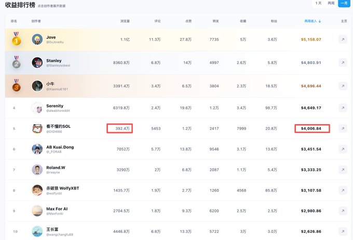Click Stanley's income $4,803.91
This screenshot has width=353, height=240.
point(311,63)
